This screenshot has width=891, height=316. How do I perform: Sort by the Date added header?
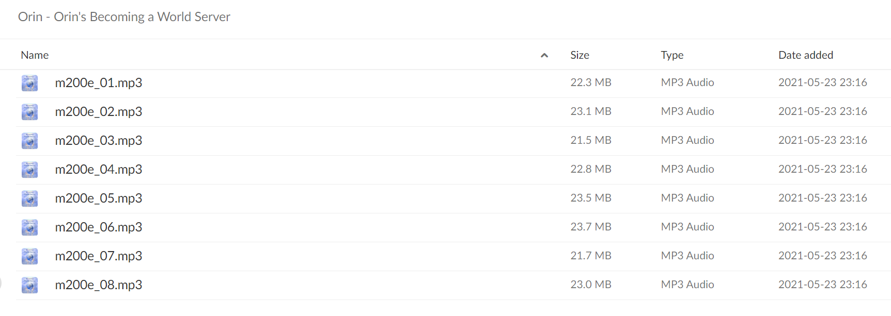[806, 55]
